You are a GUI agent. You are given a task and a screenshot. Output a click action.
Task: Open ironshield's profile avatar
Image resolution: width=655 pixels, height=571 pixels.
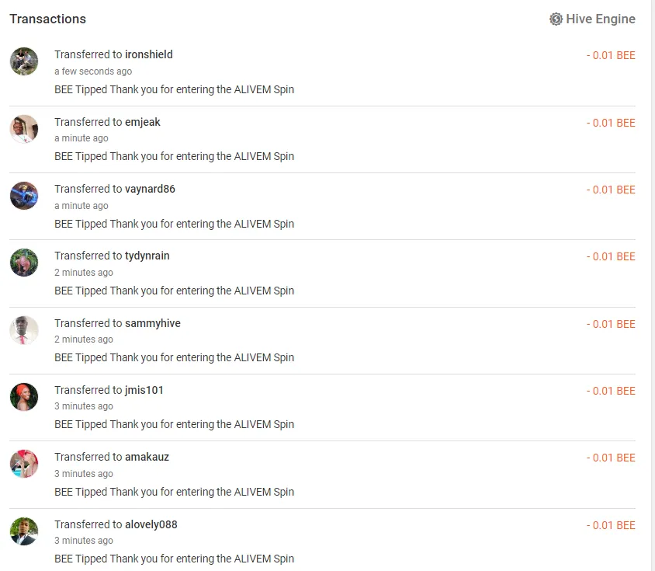pyautogui.click(x=24, y=61)
